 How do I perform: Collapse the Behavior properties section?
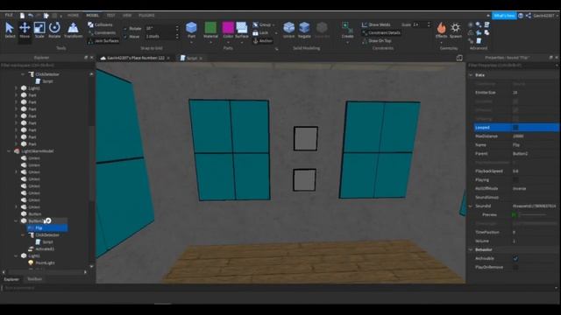(x=471, y=249)
